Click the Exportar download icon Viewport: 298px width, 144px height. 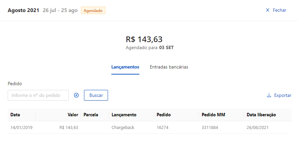click(x=269, y=95)
